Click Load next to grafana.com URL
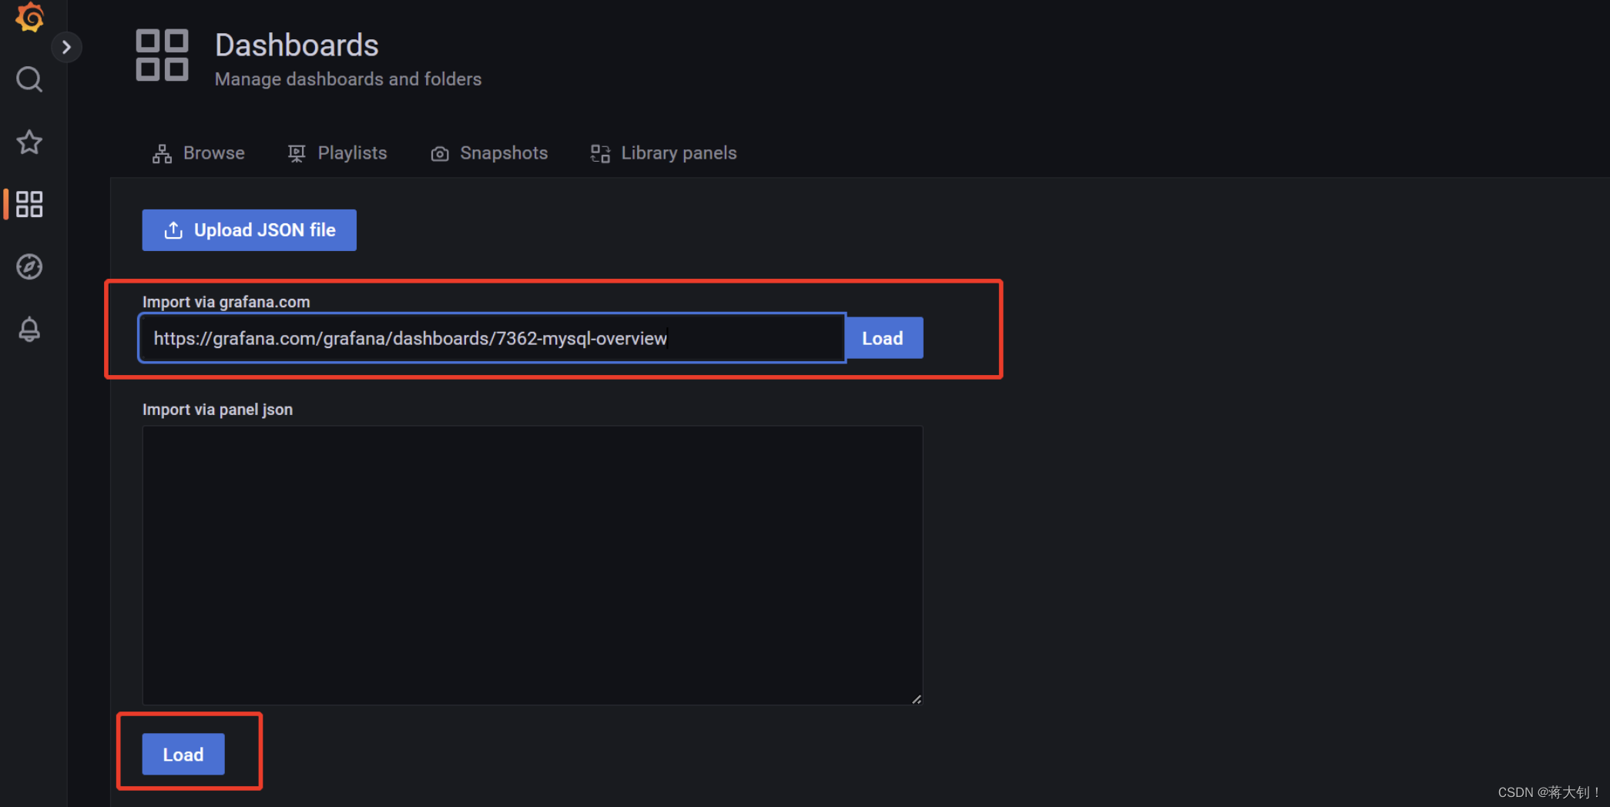1610x807 pixels. coord(884,338)
